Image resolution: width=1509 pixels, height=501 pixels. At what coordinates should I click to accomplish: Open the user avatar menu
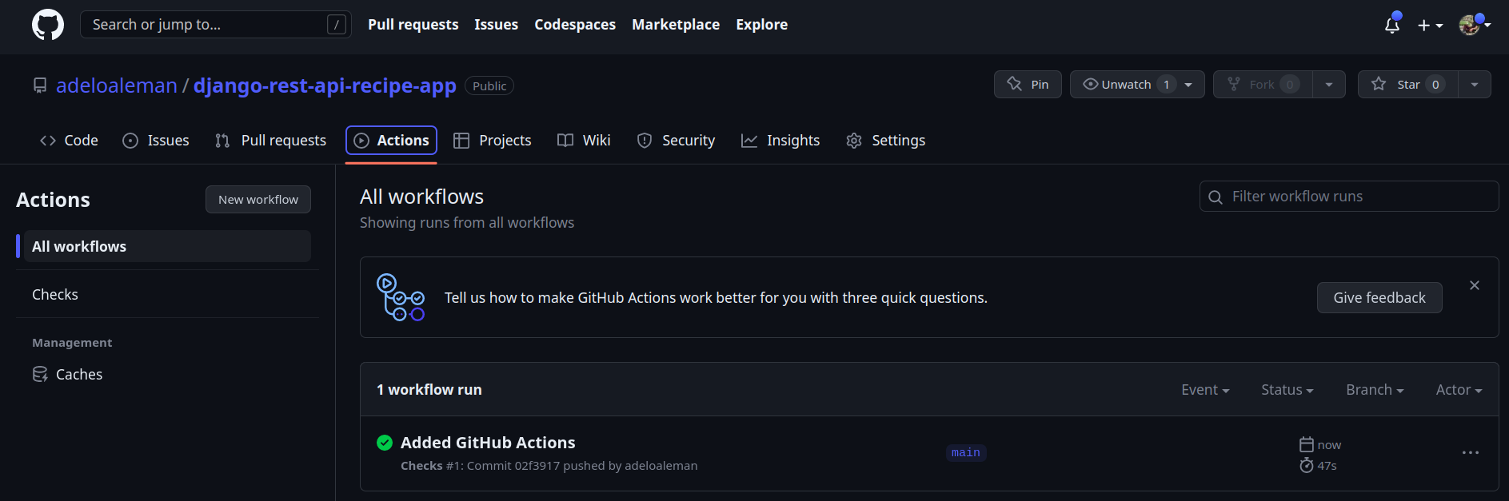point(1473,25)
